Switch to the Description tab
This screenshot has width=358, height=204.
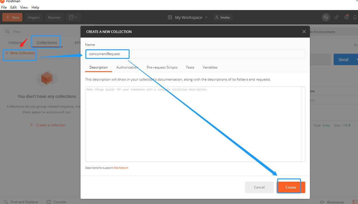pos(98,67)
